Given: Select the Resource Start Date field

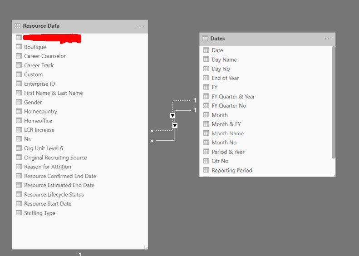Looking at the screenshot, I should click(48, 204).
